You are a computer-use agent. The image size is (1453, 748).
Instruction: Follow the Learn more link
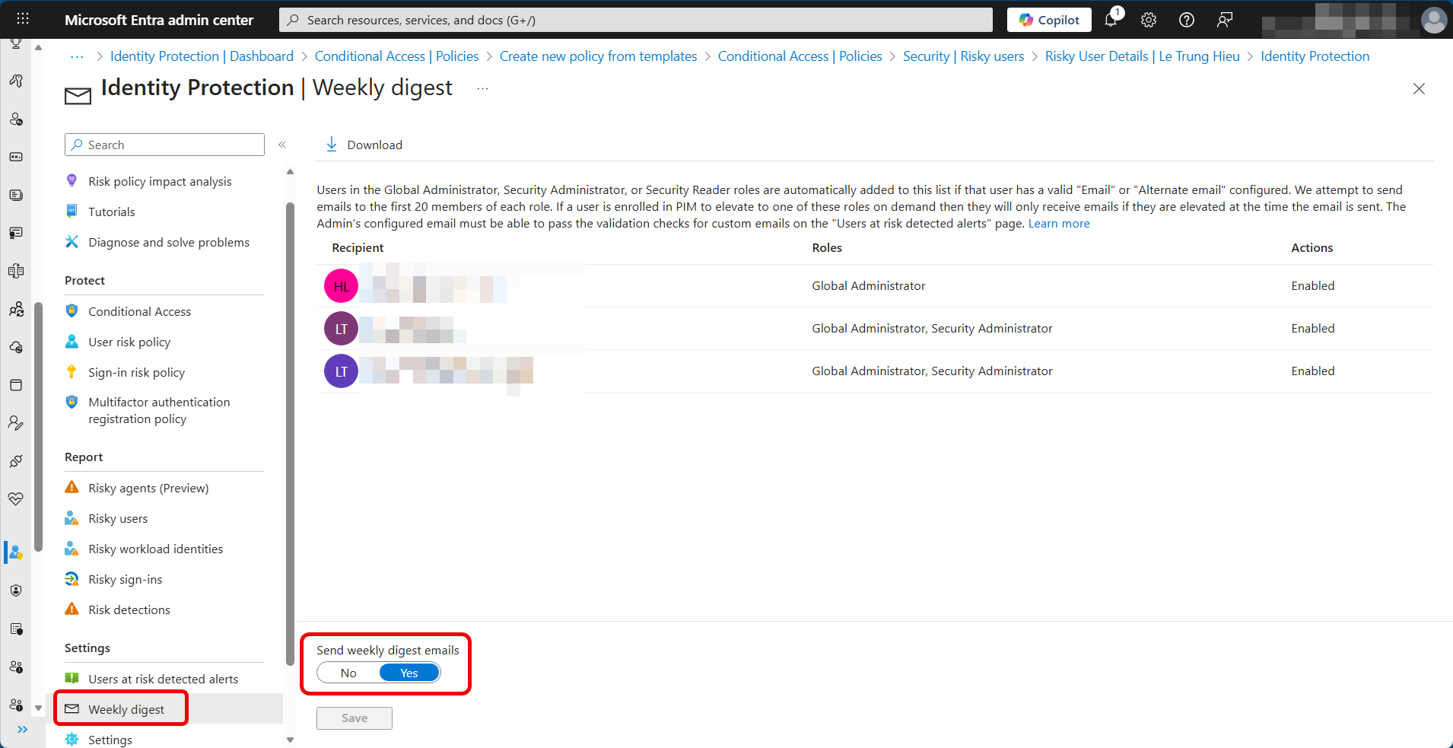[1059, 224]
